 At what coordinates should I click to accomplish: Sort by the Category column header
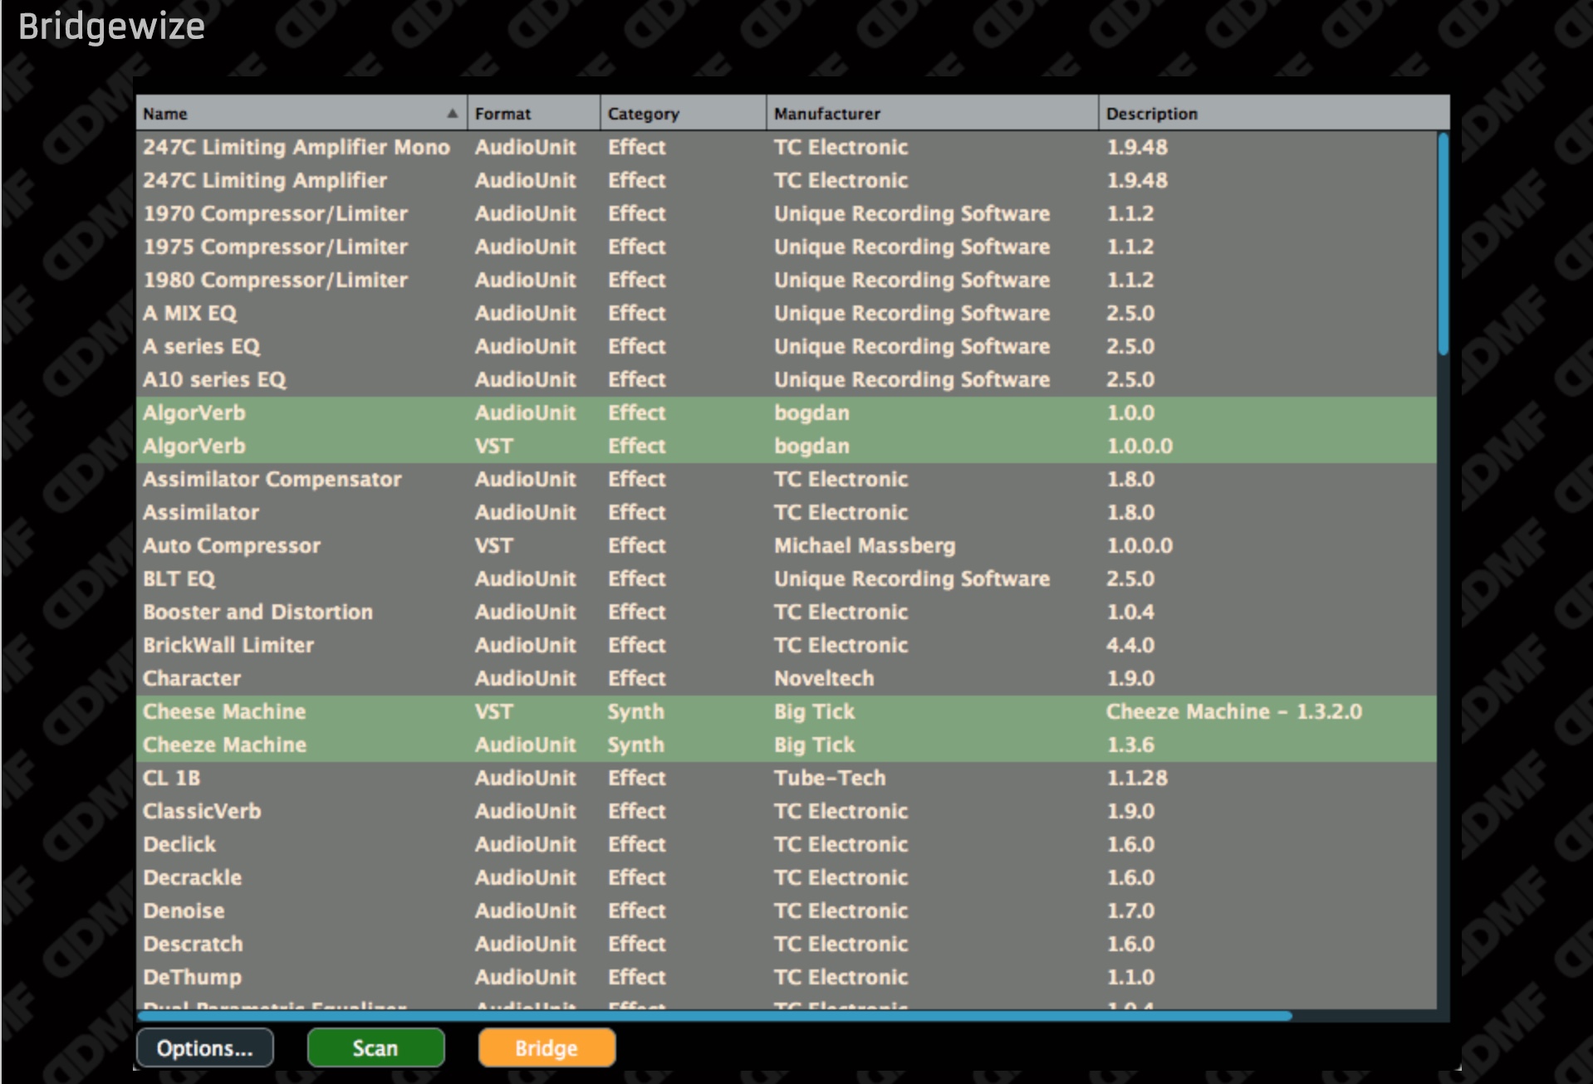684,114
